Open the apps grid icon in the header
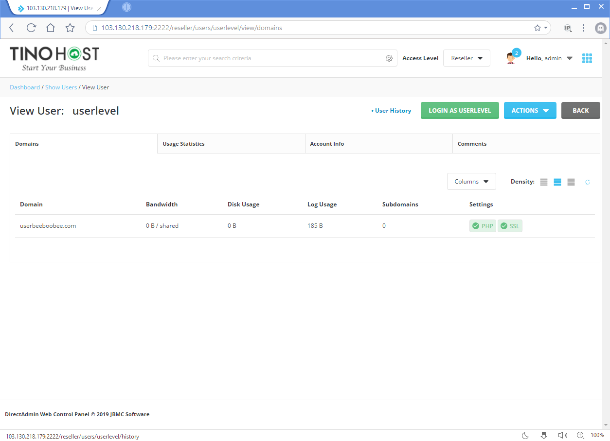The image size is (610, 441). (587, 58)
